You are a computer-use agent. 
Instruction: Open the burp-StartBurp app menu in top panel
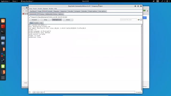point(27,1)
